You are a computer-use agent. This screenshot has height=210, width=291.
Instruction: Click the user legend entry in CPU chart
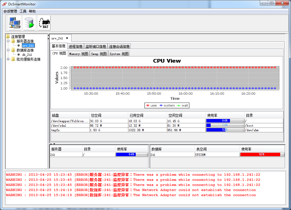151,105
